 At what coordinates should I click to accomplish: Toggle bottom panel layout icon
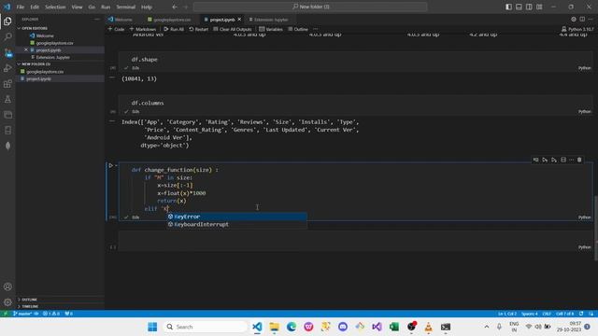click(519, 7)
